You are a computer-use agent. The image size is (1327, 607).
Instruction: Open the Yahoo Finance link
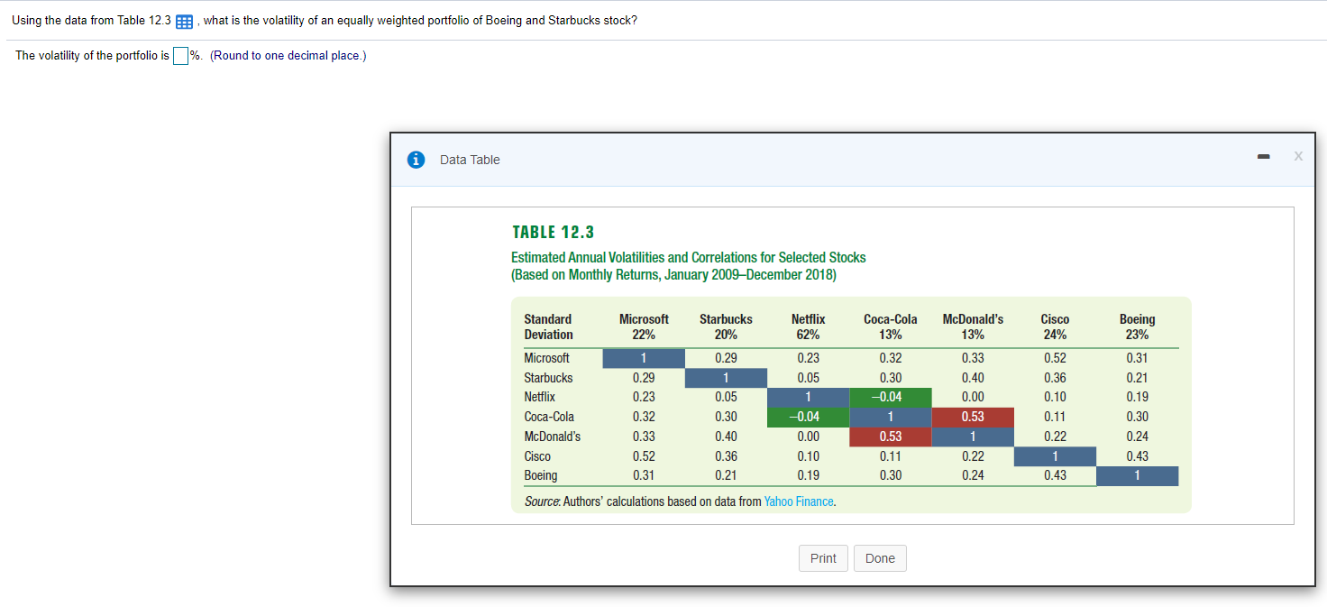(x=799, y=501)
